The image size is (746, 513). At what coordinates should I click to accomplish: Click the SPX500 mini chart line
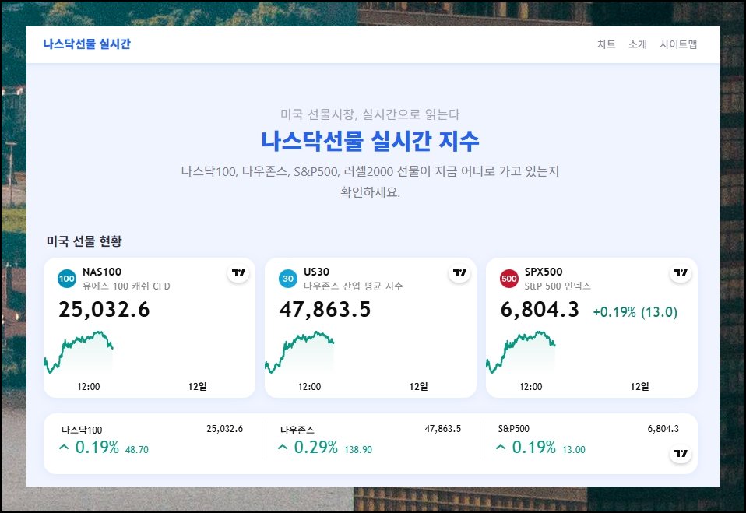(x=520, y=351)
